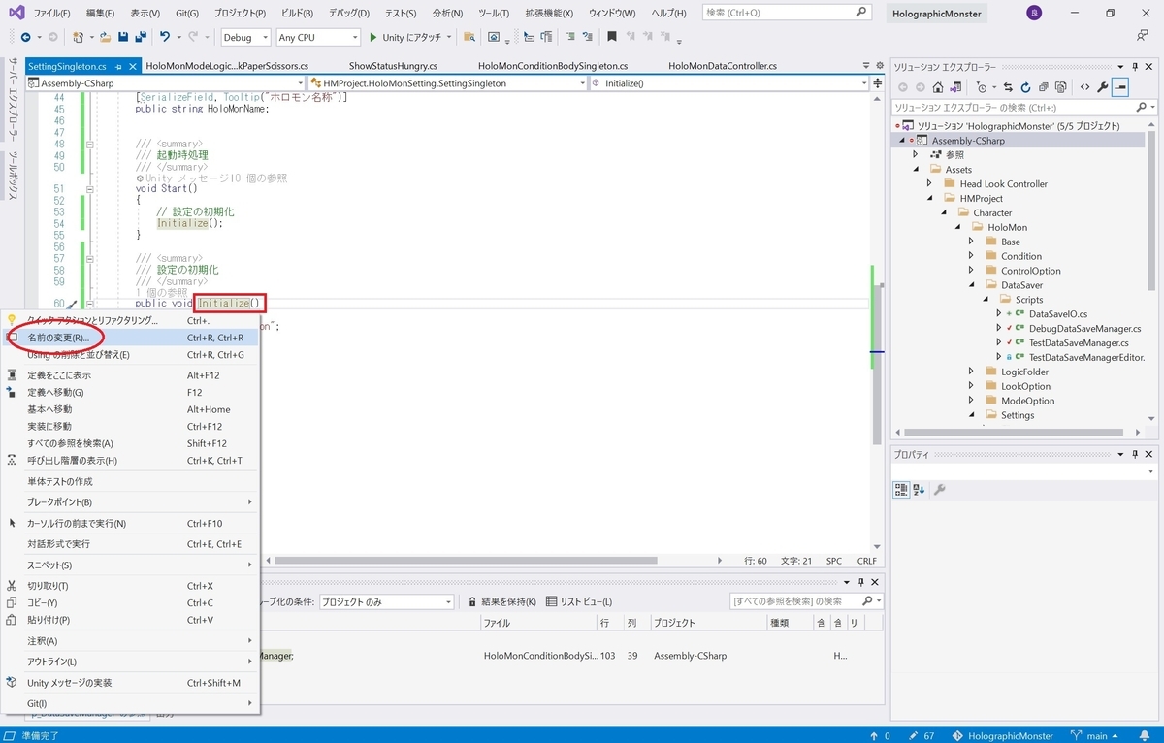Open the Assembly-CSharp project dropdown
Image resolution: width=1164 pixels, height=743 pixels.
166,83
